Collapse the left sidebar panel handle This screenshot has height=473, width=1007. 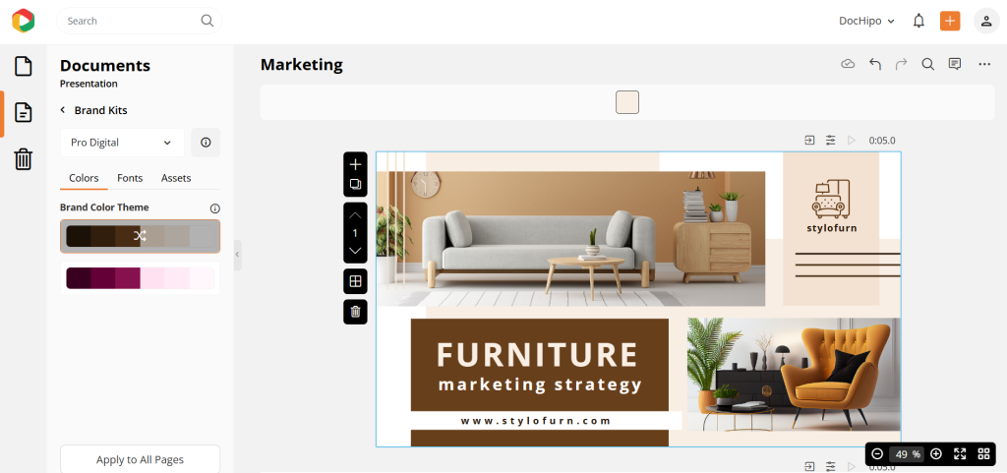pyautogui.click(x=237, y=255)
